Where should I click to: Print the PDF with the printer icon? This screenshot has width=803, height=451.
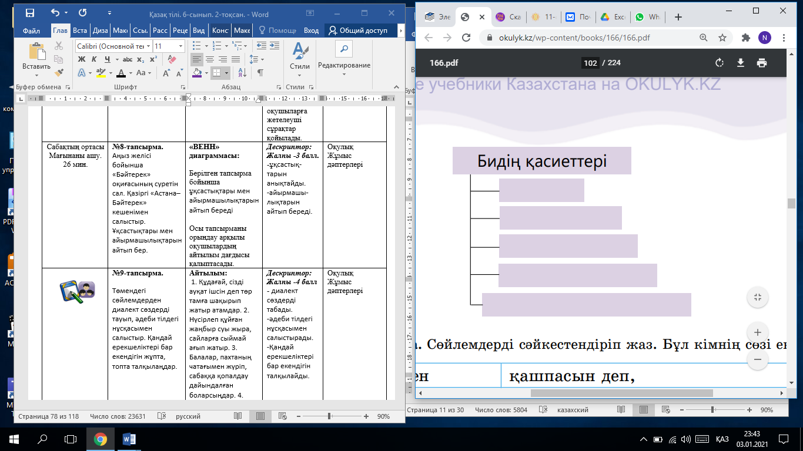tap(762, 63)
